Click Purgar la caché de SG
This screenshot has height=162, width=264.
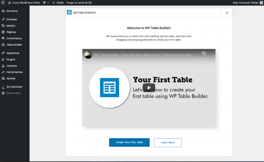coord(78,3)
